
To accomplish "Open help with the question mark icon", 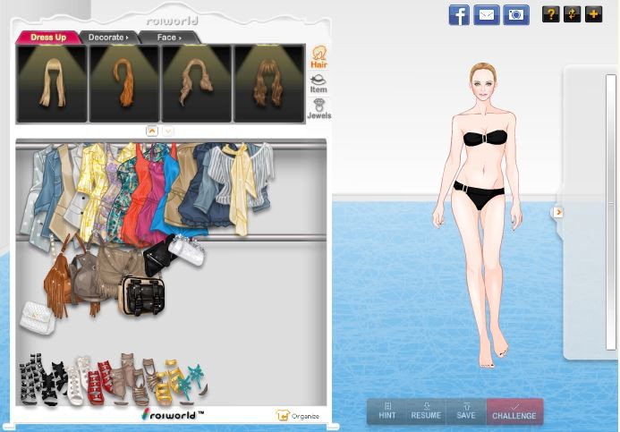I will [x=550, y=14].
